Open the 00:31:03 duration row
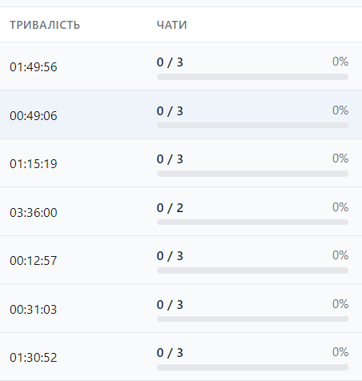 [x=181, y=308]
